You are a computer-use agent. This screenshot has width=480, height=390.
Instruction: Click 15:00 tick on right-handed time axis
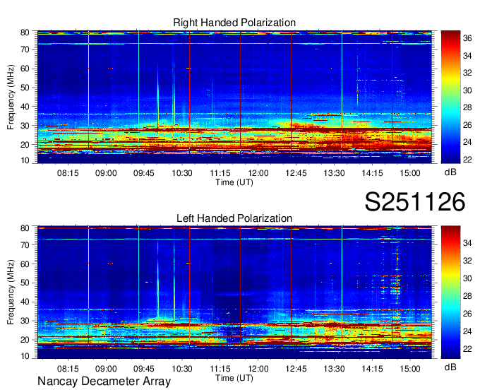pos(410,172)
